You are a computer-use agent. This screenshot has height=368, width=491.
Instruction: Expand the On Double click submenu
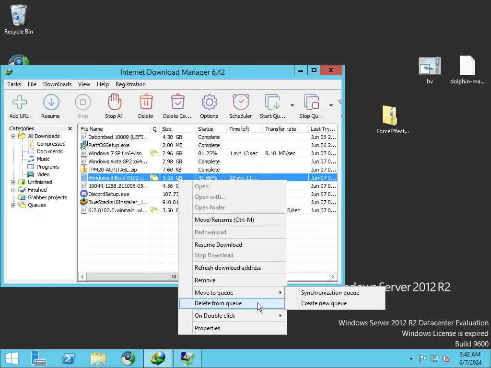(x=233, y=316)
